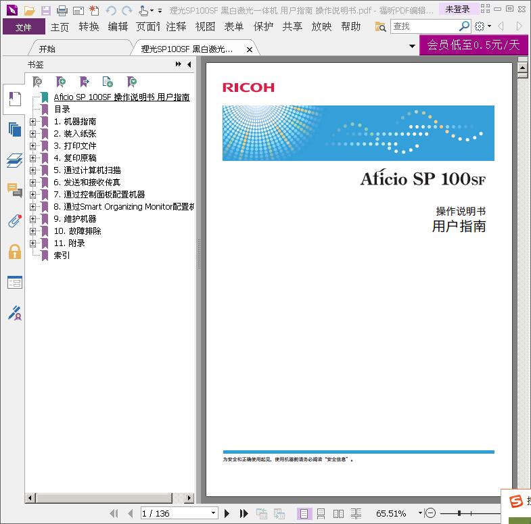531x524 pixels.
Task: Expand bookmark 2. 装入纸张
Action: click(x=33, y=134)
